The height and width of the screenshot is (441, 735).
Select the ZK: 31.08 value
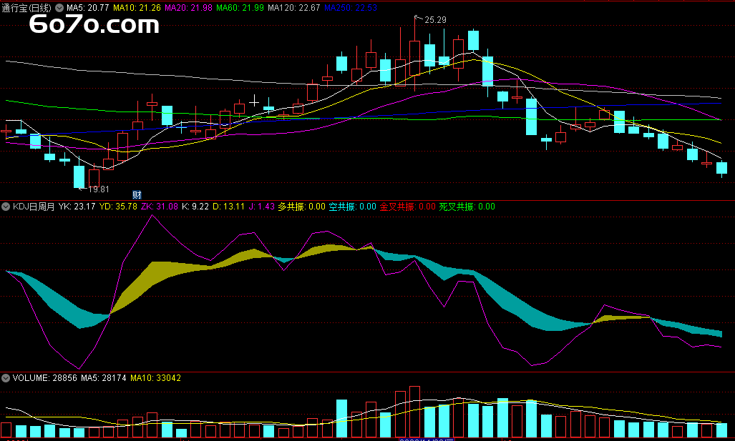pos(160,207)
